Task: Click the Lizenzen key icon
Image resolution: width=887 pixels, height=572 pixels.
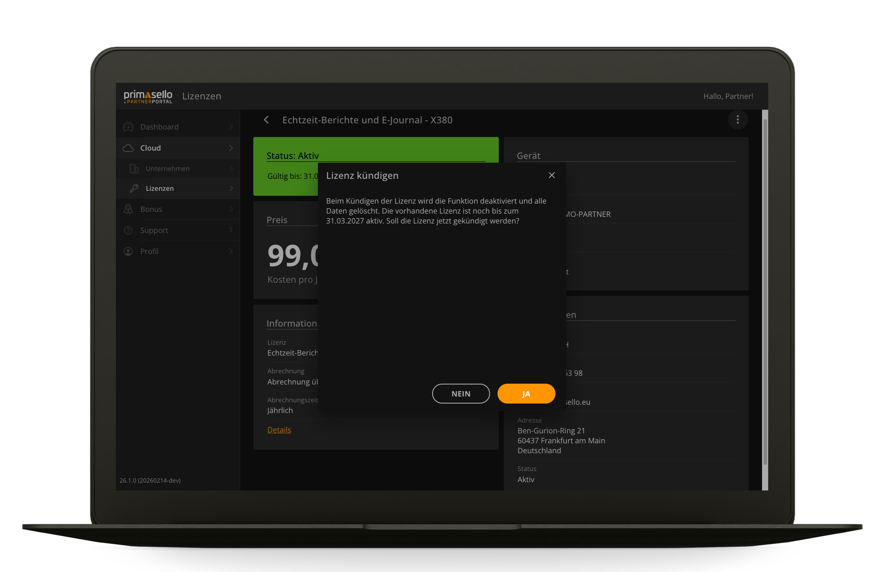Action: click(x=134, y=188)
